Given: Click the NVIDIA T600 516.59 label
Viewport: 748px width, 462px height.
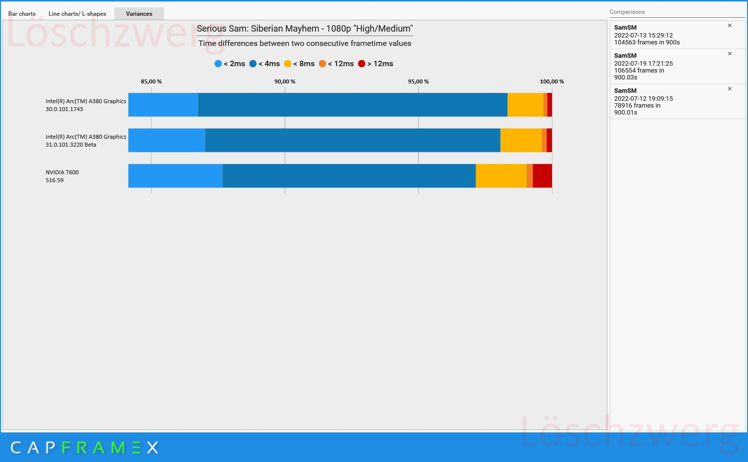Looking at the screenshot, I should 62,176.
